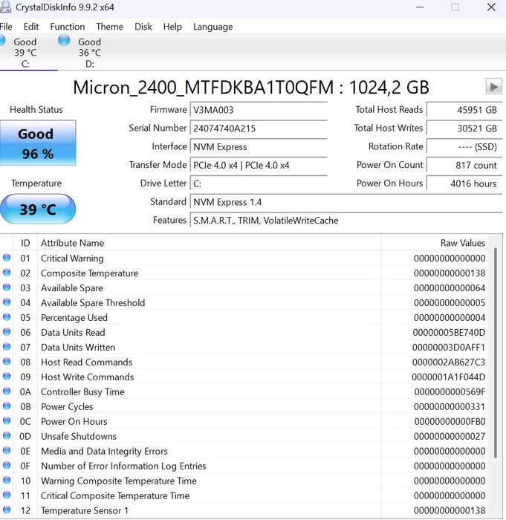The image size is (506, 520).
Task: Click the Standard field NVM Express 1.4
Action: point(346,202)
